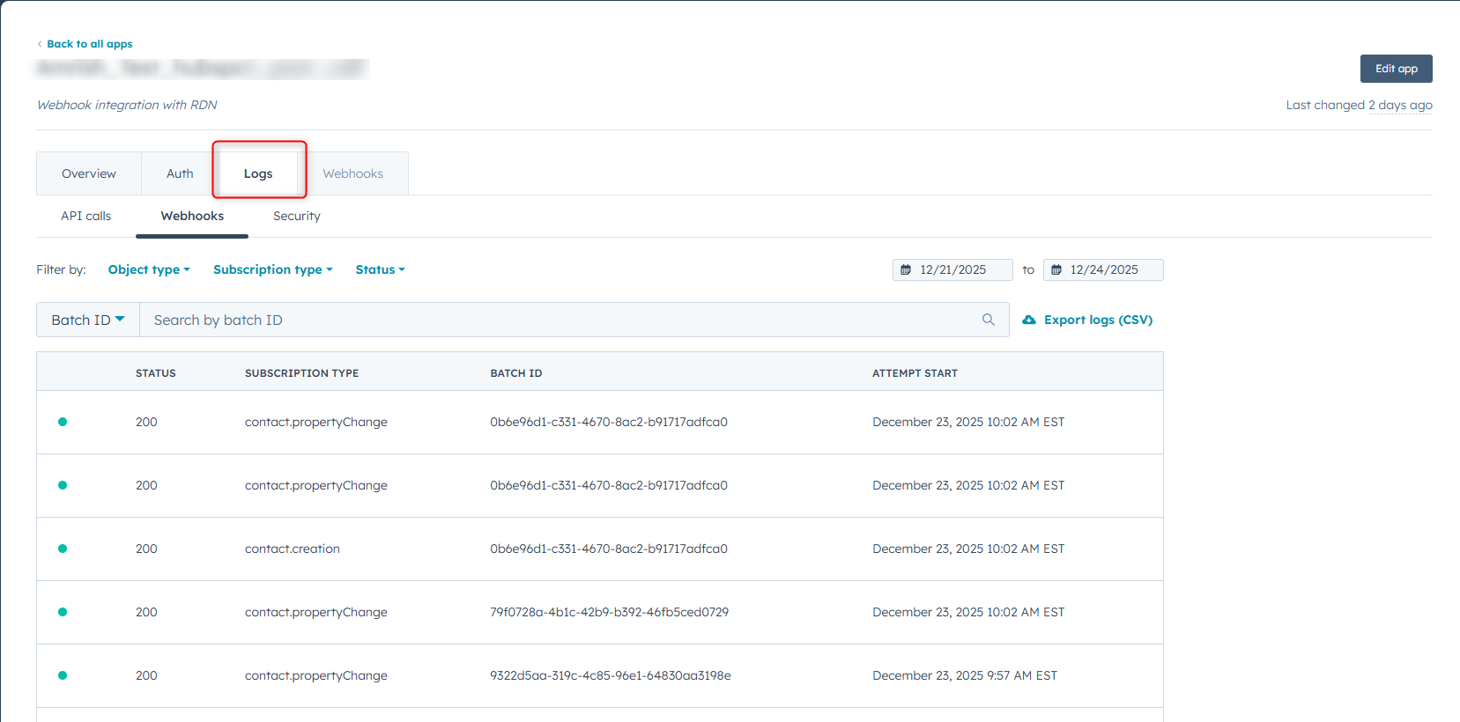1460x722 pixels.
Task: Click green status dot of contact.creation row
Action: (x=63, y=549)
